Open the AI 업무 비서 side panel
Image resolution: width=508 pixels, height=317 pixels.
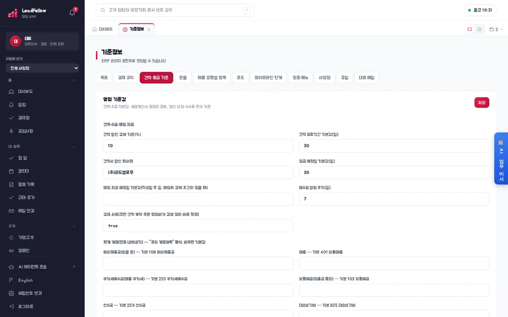[x=501, y=158]
